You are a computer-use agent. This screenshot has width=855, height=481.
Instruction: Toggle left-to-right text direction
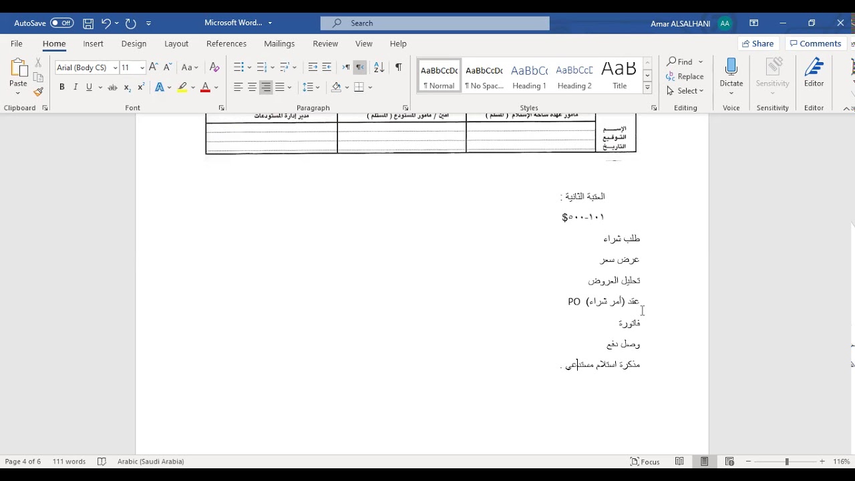[346, 67]
